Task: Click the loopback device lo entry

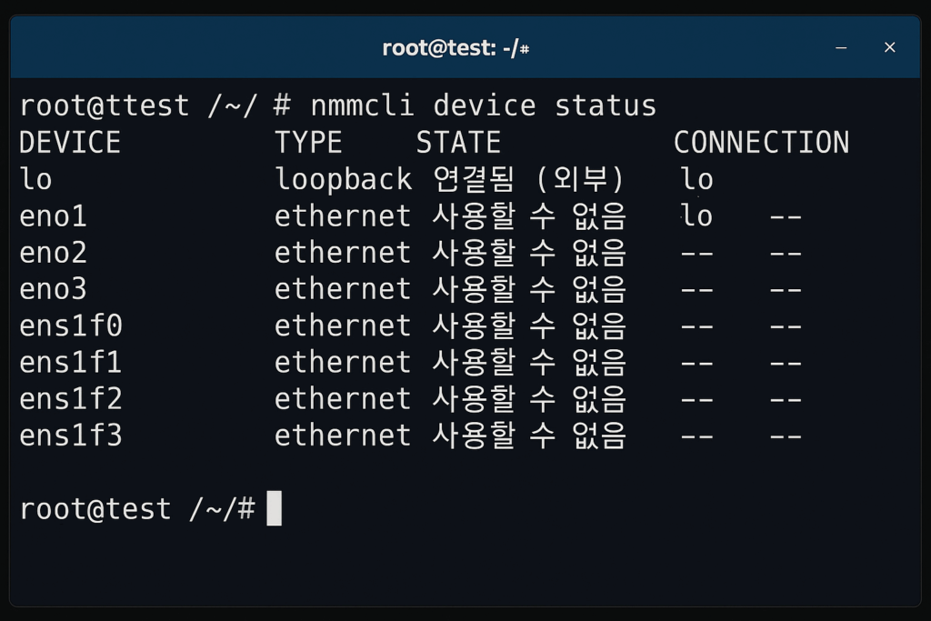Action: (x=35, y=179)
